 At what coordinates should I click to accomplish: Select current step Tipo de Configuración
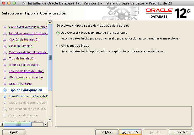(x=25, y=90)
